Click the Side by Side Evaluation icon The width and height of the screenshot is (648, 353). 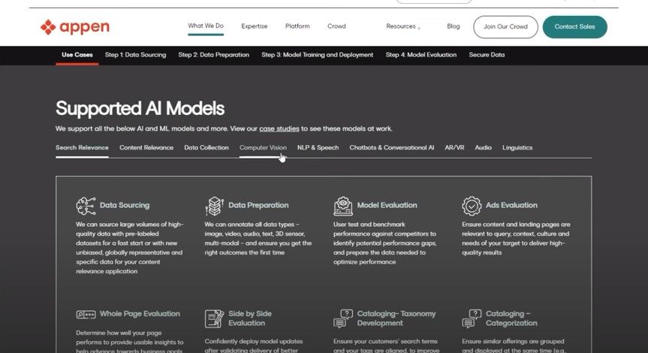(x=214, y=318)
